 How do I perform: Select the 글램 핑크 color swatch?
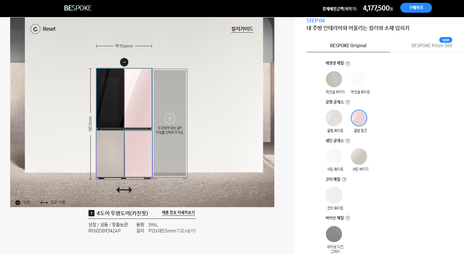pyautogui.click(x=359, y=118)
